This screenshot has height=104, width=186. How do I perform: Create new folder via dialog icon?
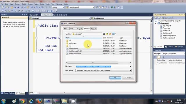pyautogui.click(x=110, y=34)
